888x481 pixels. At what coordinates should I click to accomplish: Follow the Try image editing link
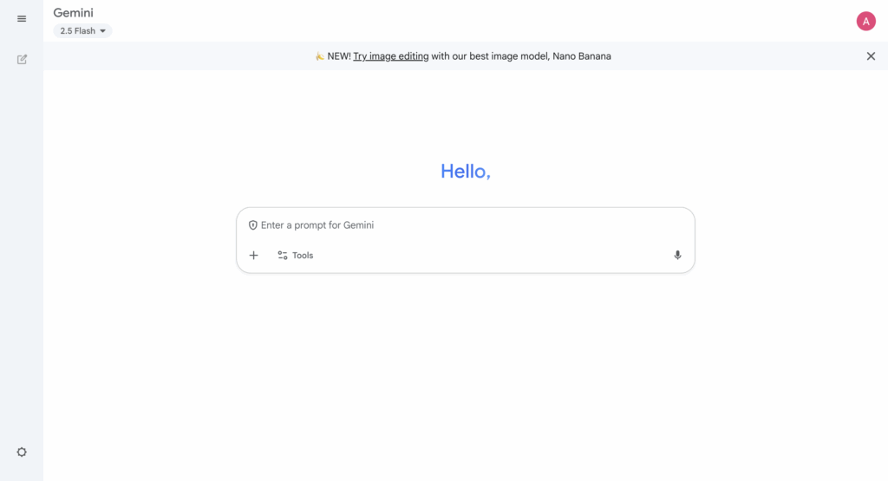(x=390, y=56)
